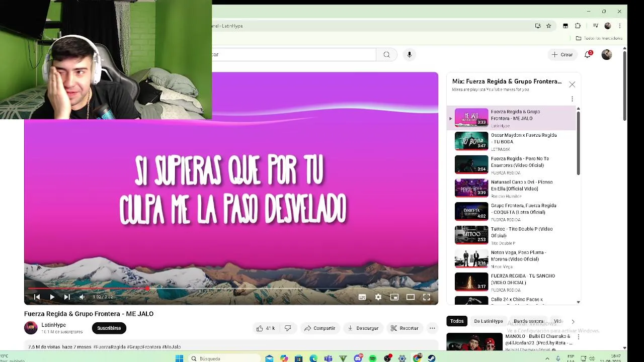The width and height of the screenshot is (644, 362).
Task: Select the Todos filter chip
Action: pos(457,321)
